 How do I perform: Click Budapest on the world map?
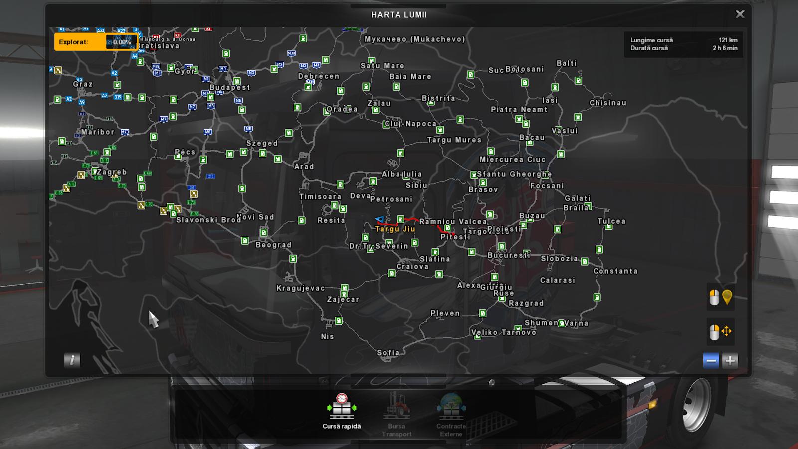click(x=229, y=87)
